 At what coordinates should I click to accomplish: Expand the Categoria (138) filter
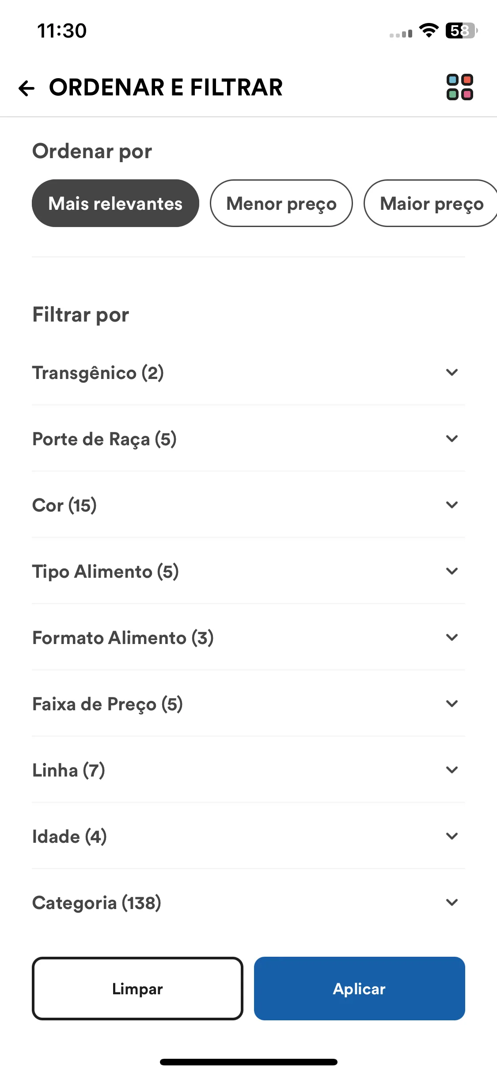(x=248, y=902)
